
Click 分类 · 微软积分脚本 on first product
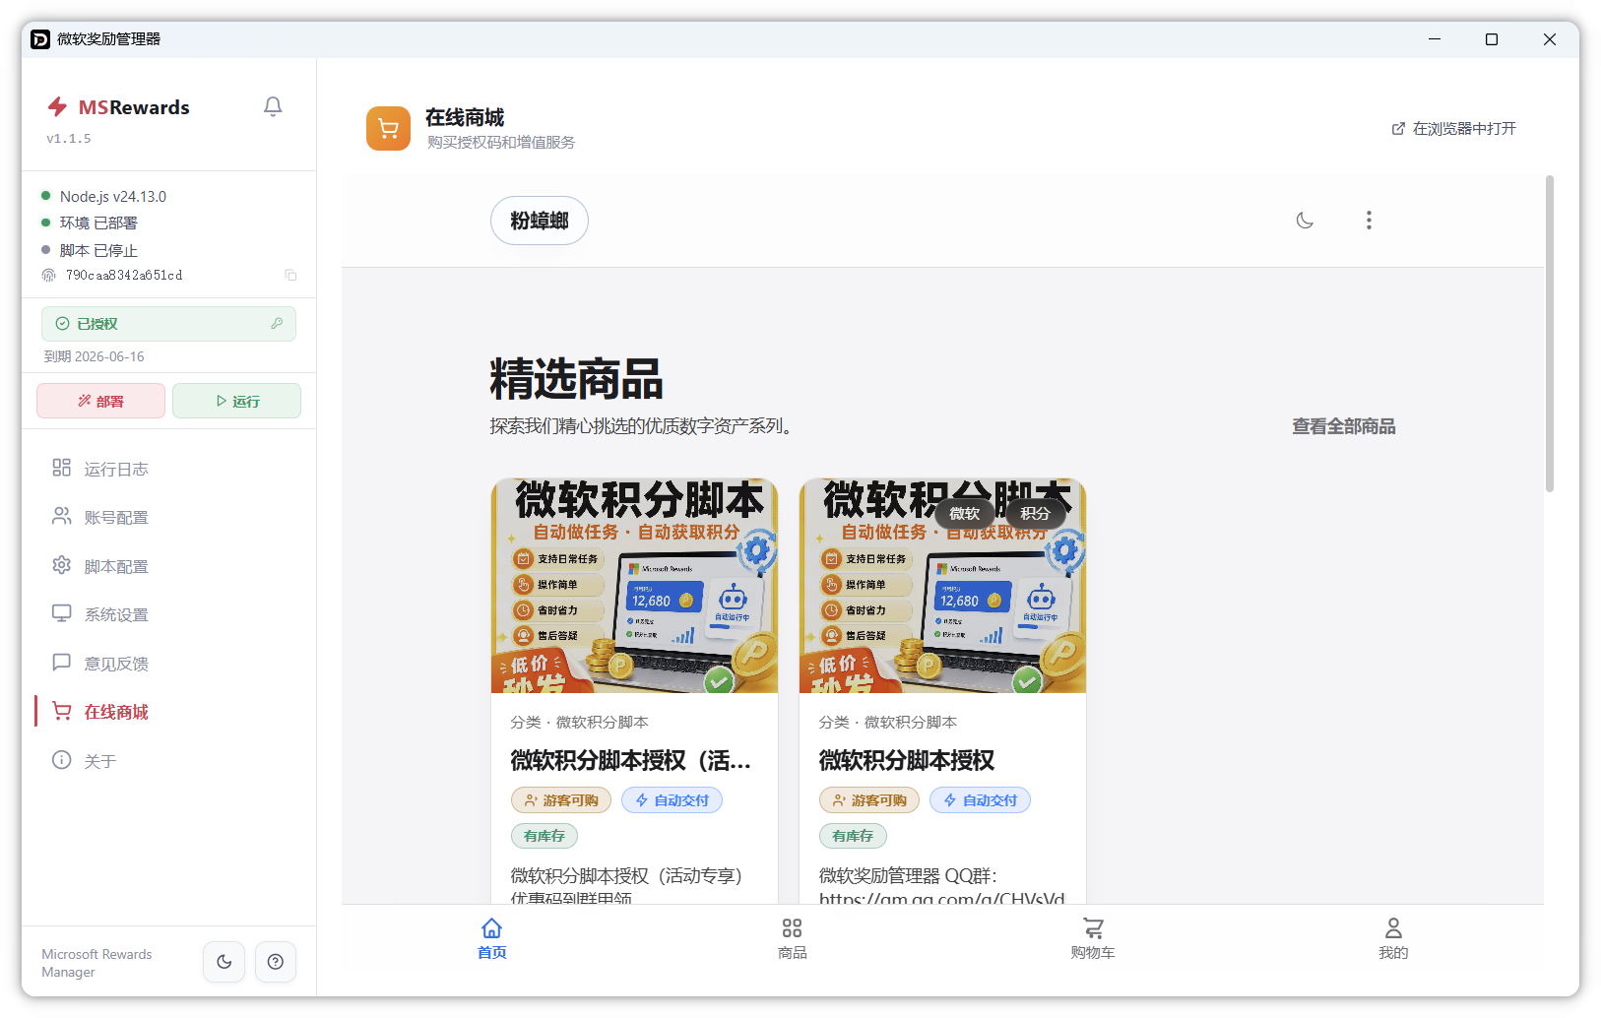click(x=579, y=722)
